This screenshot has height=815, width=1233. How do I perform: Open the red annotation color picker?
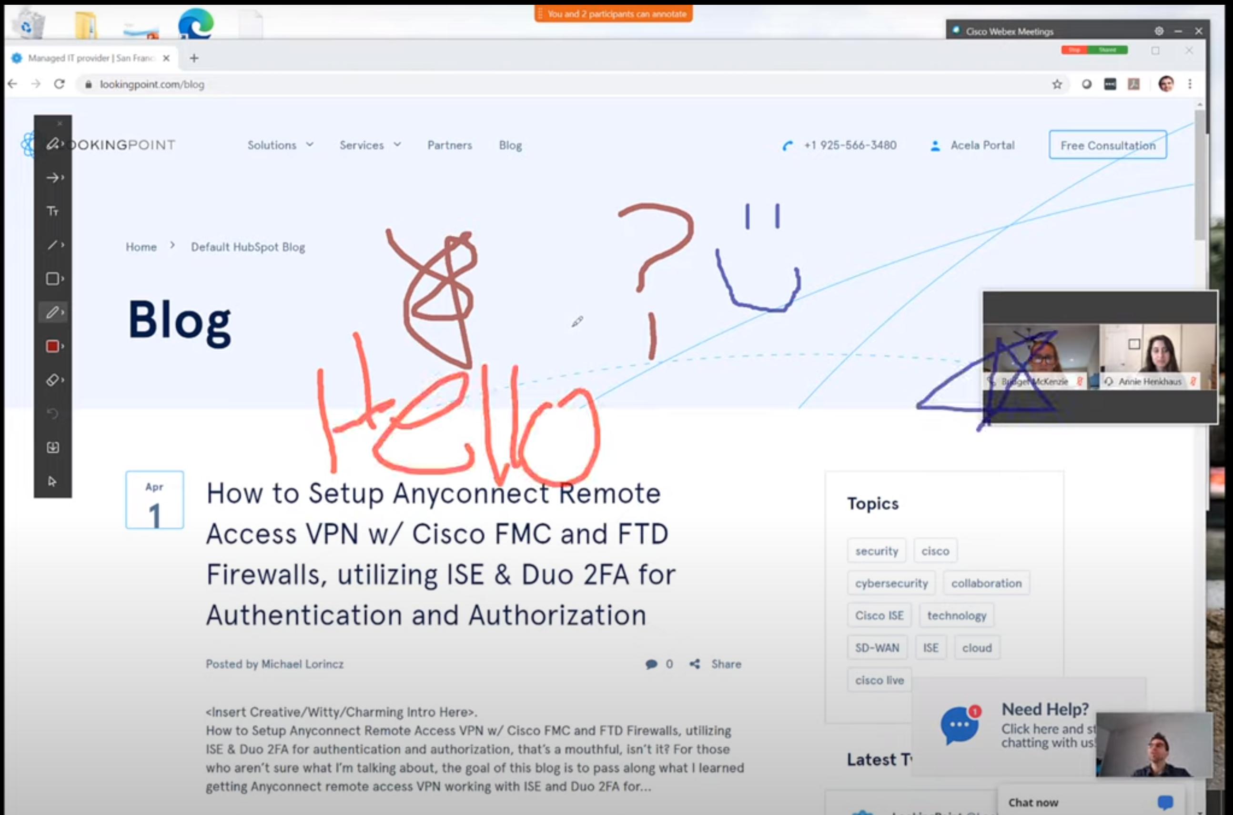click(x=52, y=346)
